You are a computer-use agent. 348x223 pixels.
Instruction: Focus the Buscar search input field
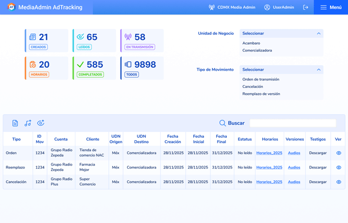pos(293,123)
